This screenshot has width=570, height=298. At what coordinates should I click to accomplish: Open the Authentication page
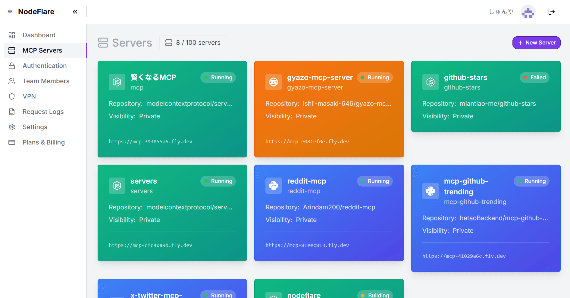[45, 66]
